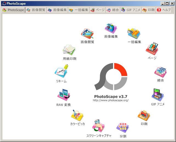Open the 一括編集 batch editor icon

(134, 34)
